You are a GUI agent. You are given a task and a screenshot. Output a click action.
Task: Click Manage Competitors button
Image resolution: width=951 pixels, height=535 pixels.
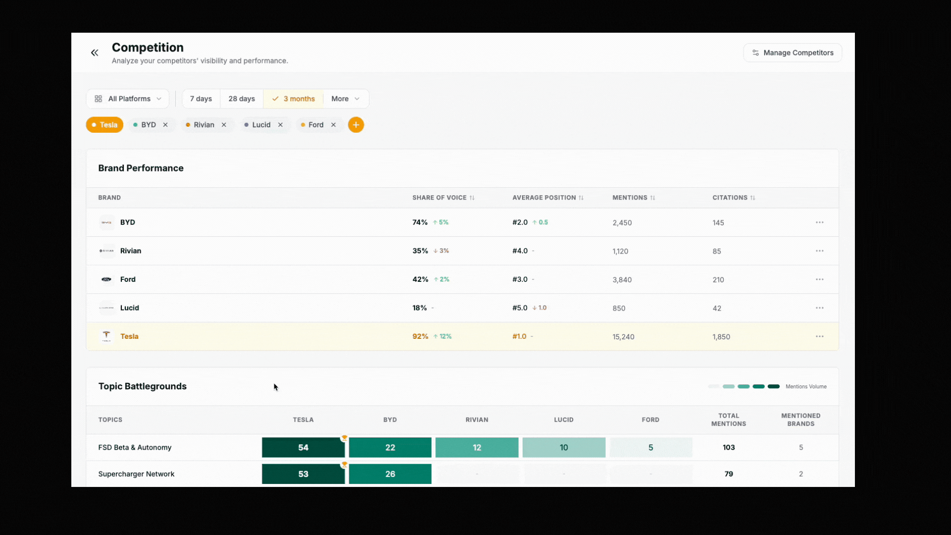[x=792, y=53]
